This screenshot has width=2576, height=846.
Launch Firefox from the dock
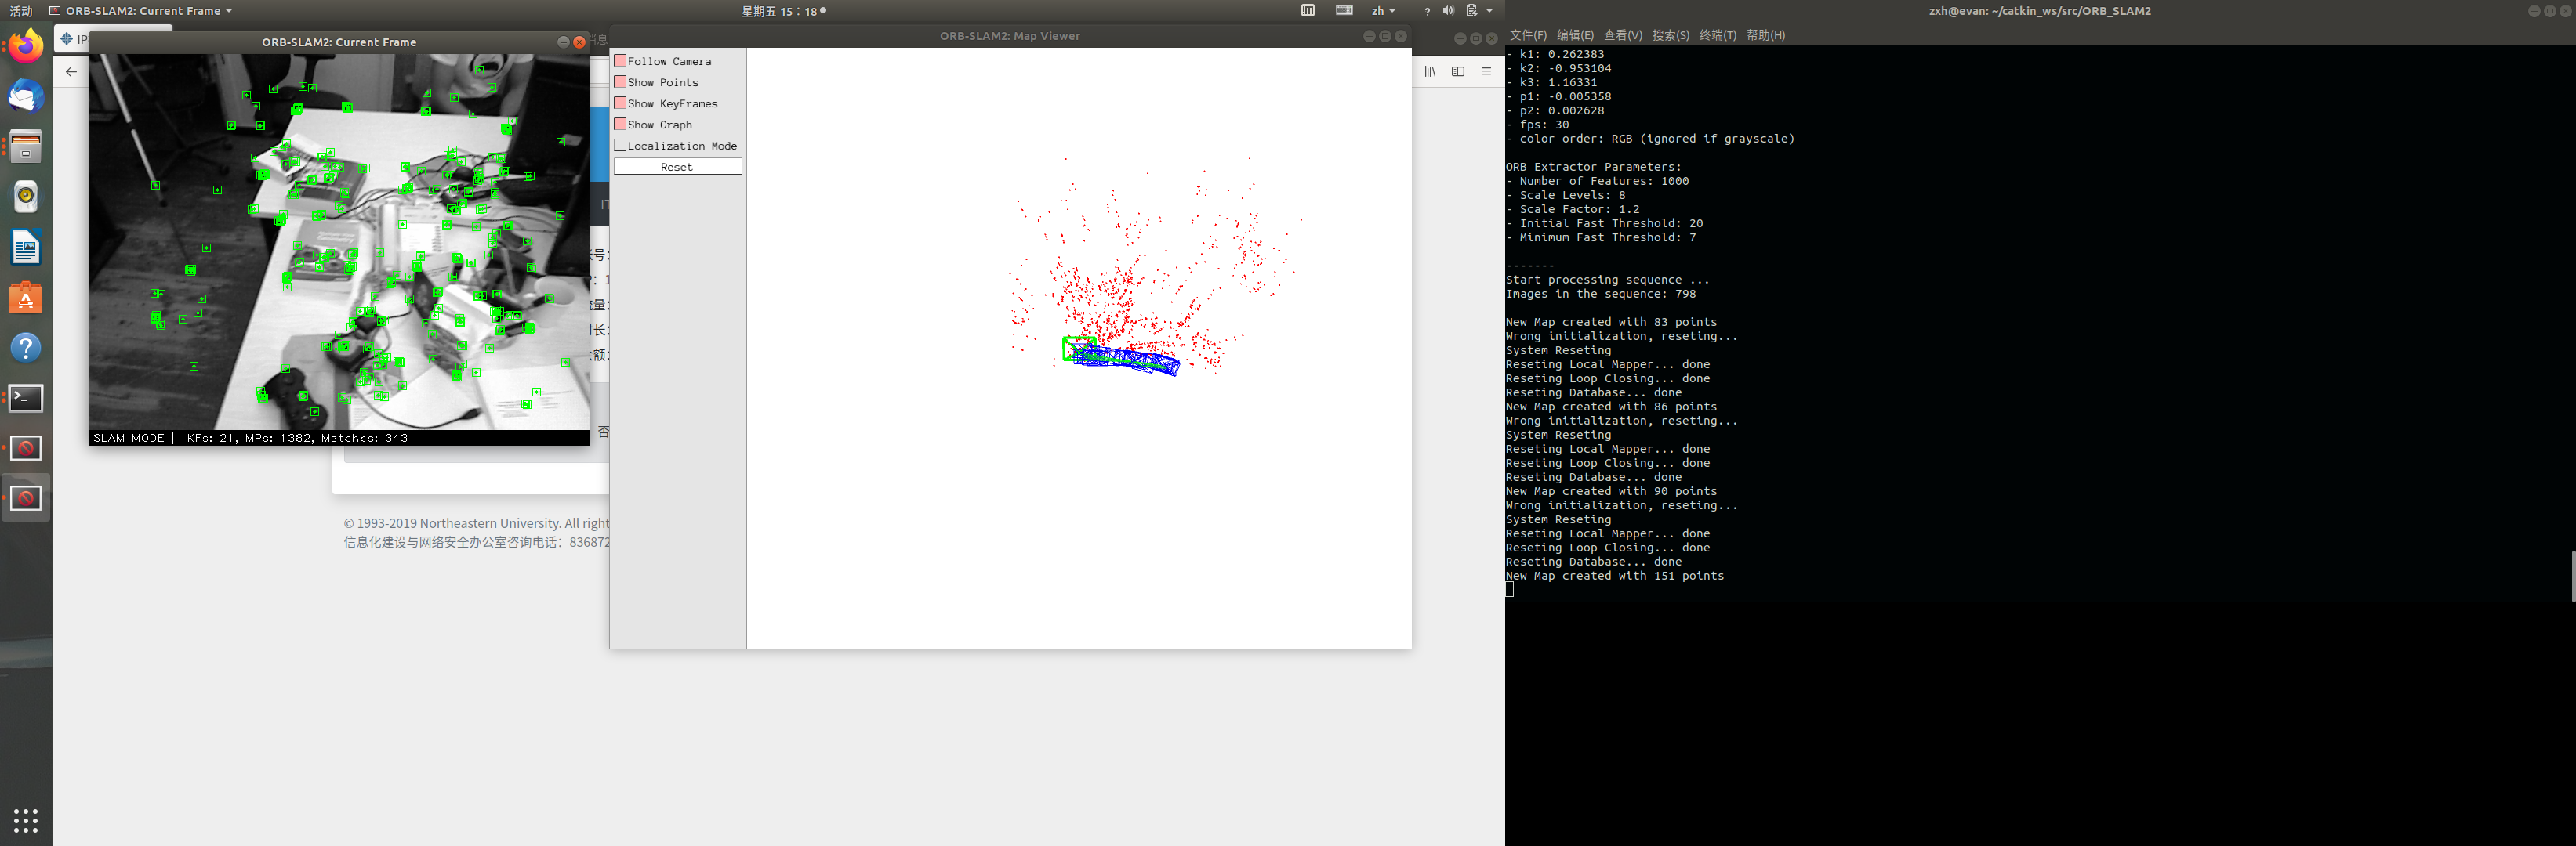point(25,45)
